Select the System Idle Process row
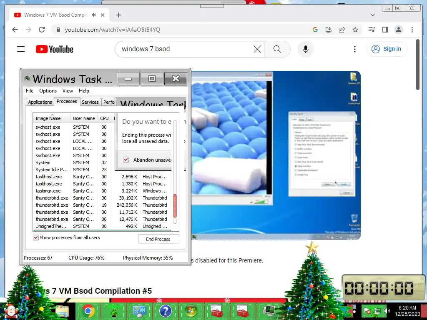 click(73, 170)
